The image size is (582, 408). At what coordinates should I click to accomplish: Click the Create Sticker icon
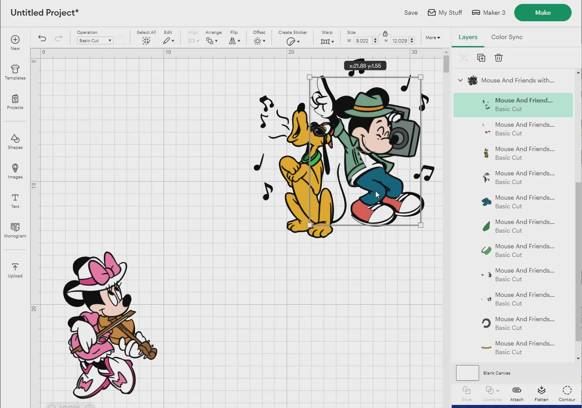coord(291,41)
